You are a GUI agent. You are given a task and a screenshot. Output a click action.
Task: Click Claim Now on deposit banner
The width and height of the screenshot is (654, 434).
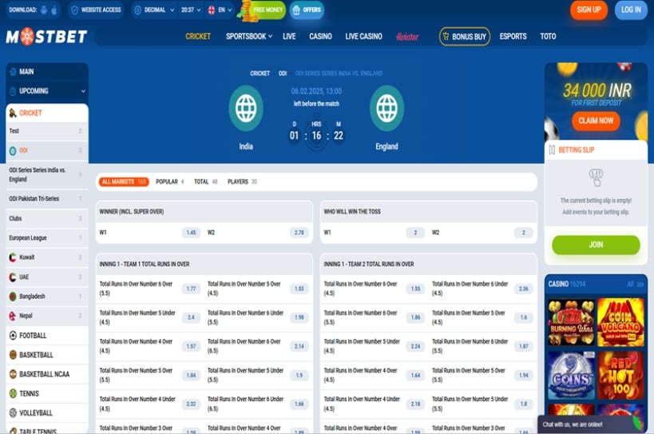point(596,121)
